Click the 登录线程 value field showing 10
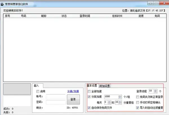The width and height of the screenshot is (169, 115). point(152,91)
